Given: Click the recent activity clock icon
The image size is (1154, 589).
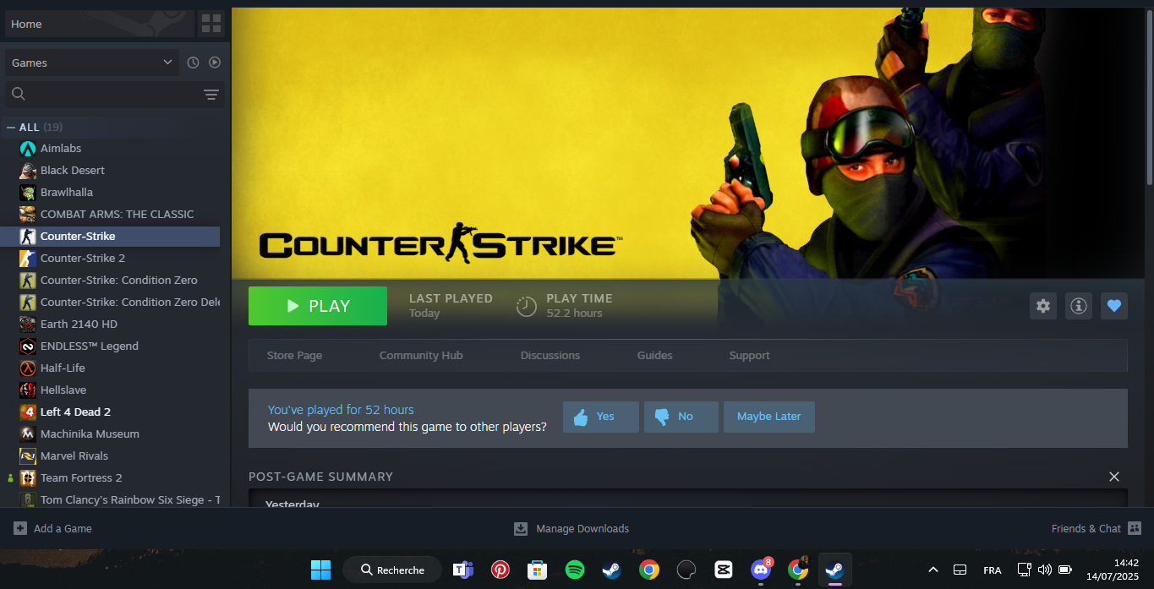Looking at the screenshot, I should click(193, 63).
